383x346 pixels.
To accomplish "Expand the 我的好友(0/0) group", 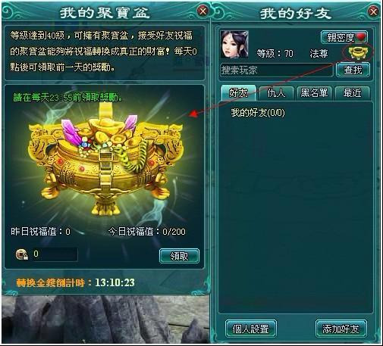I will [258, 113].
